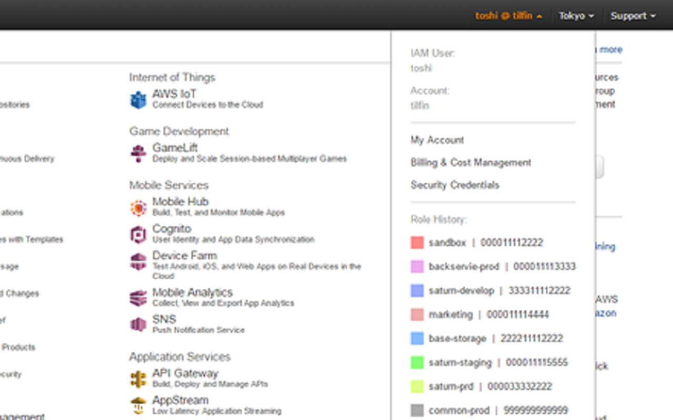Open AWS IoT service
Image resolution: width=673 pixels, height=420 pixels.
point(138,99)
